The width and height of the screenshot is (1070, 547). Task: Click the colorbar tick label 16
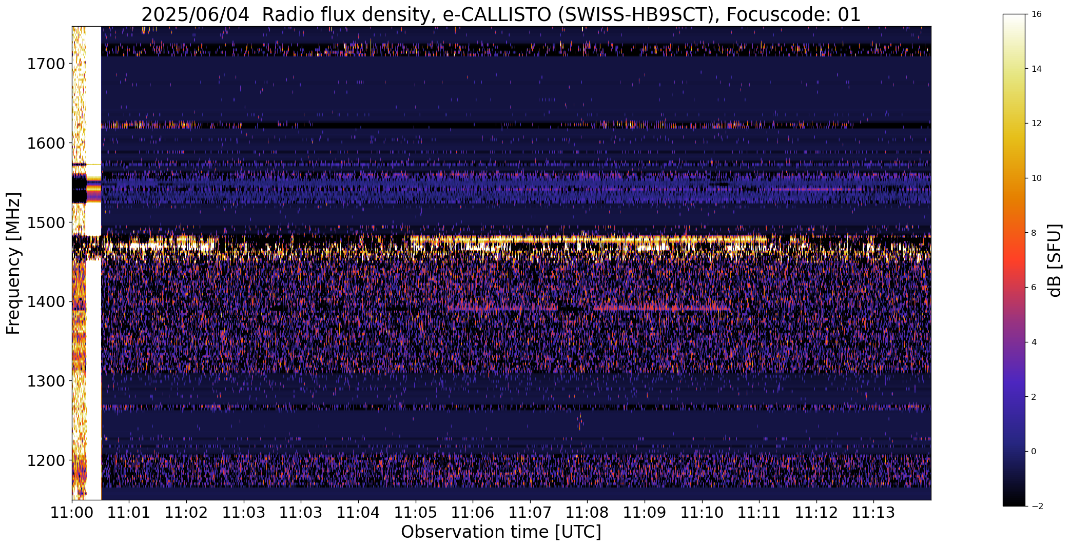click(1036, 14)
